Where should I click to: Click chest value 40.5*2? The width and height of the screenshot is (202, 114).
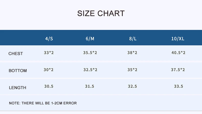coord(178,53)
